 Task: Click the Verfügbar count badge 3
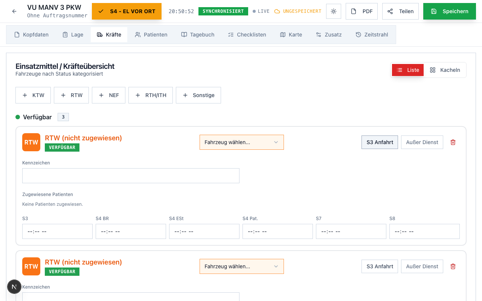(63, 117)
